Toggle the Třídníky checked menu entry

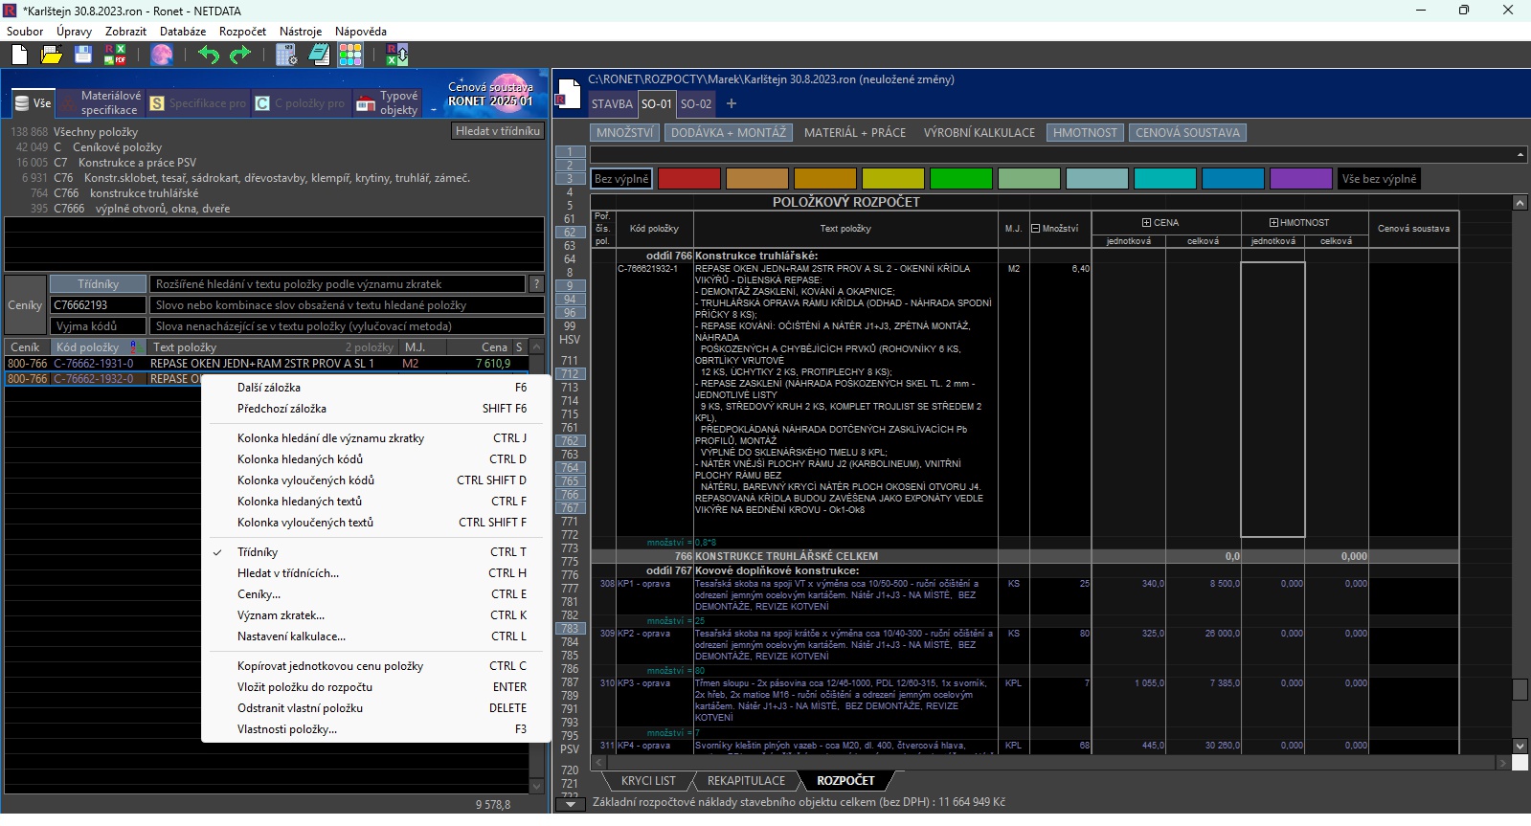tap(377, 552)
